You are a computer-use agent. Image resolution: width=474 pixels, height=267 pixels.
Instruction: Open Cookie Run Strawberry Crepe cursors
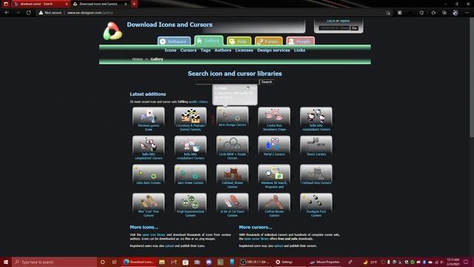click(274, 119)
